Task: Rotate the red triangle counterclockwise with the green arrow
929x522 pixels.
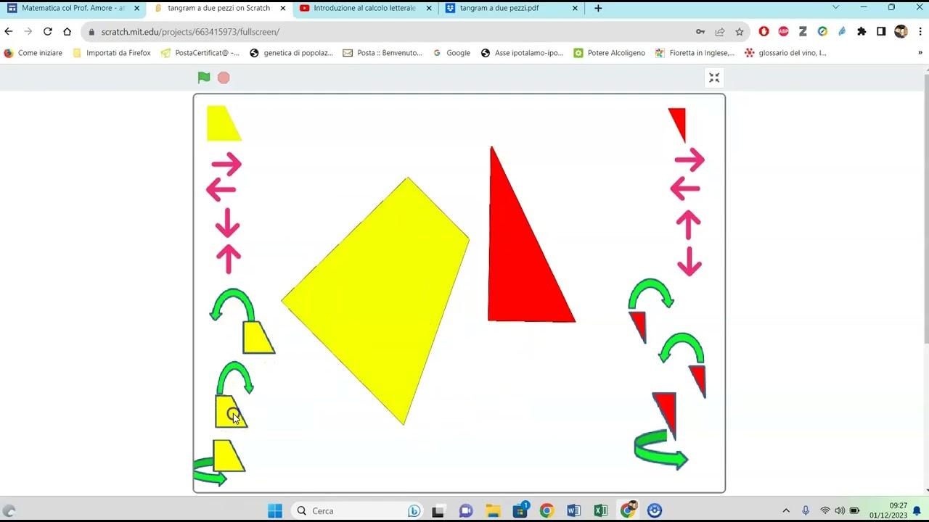Action: coord(682,347)
